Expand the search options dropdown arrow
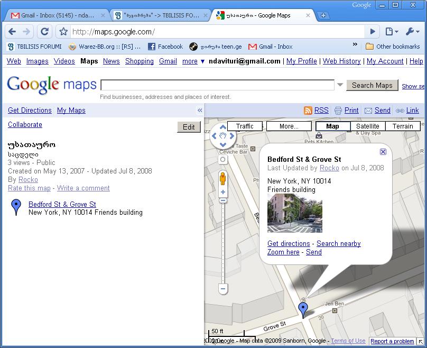 click(340, 85)
